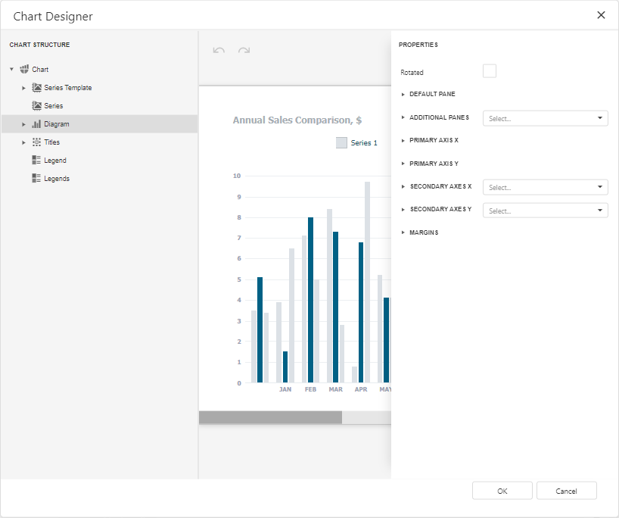
Task: Select the Legends tree item
Action: 99,179
